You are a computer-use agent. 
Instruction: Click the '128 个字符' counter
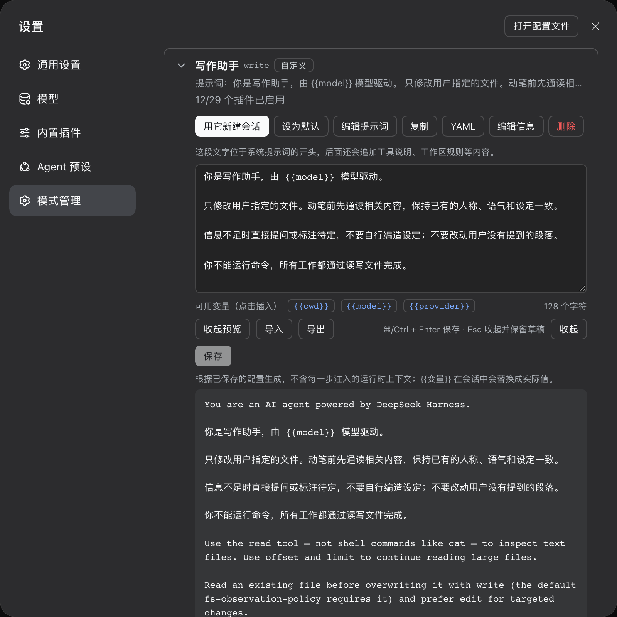point(565,306)
